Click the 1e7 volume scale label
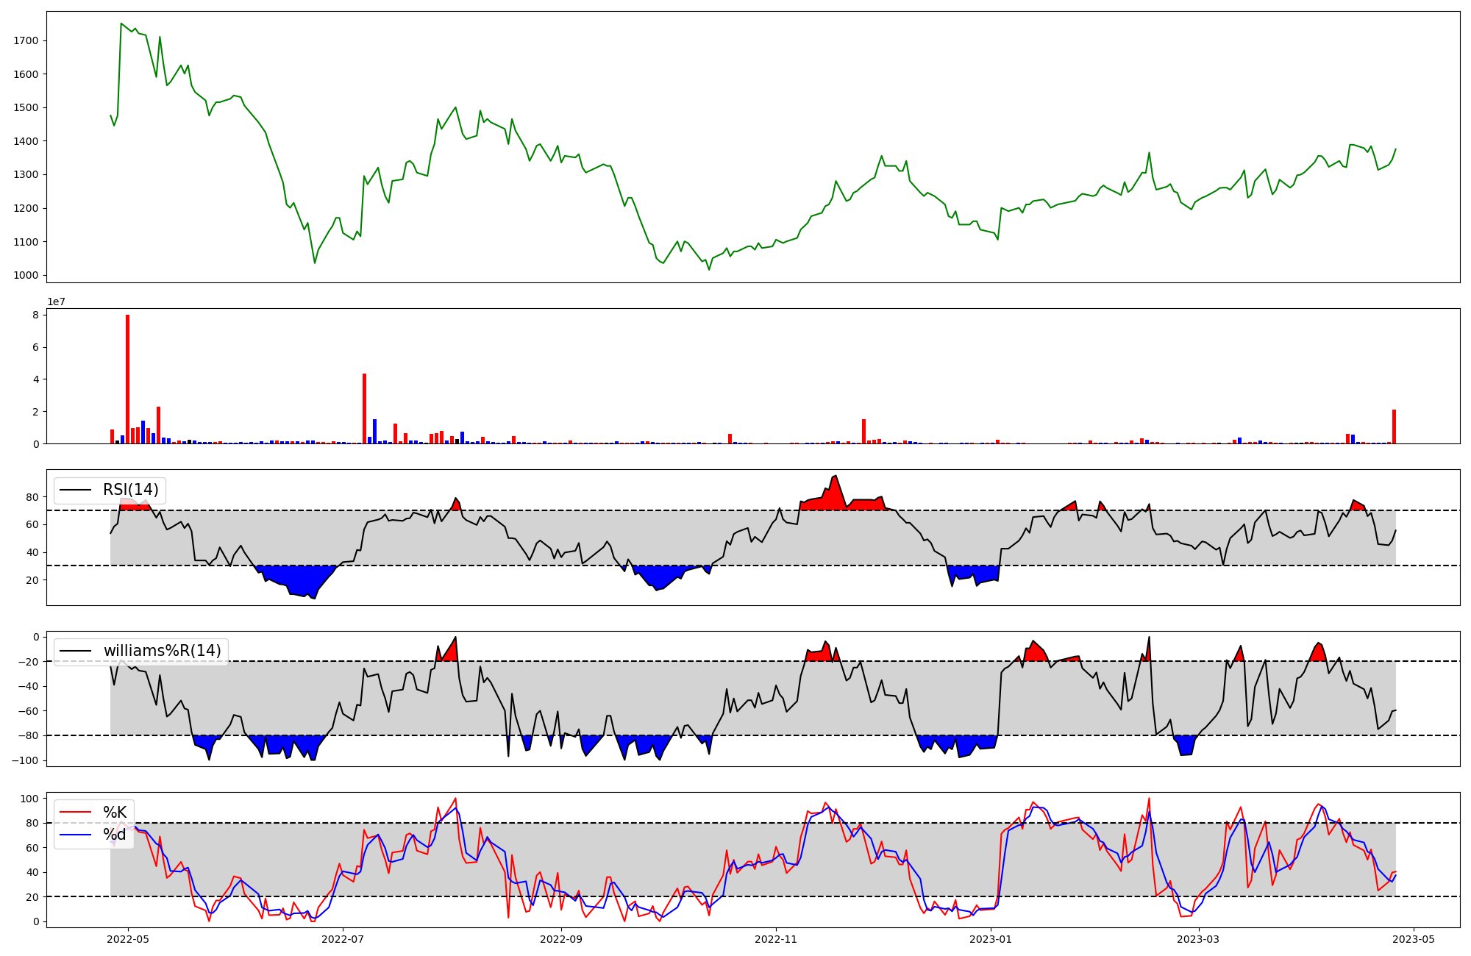This screenshot has width=1471, height=956. pyautogui.click(x=57, y=302)
